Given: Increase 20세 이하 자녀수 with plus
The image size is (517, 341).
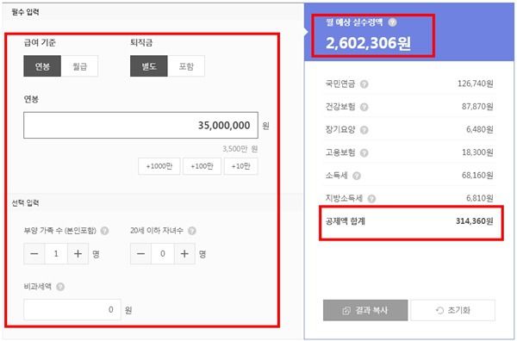Looking at the screenshot, I should coord(184,254).
